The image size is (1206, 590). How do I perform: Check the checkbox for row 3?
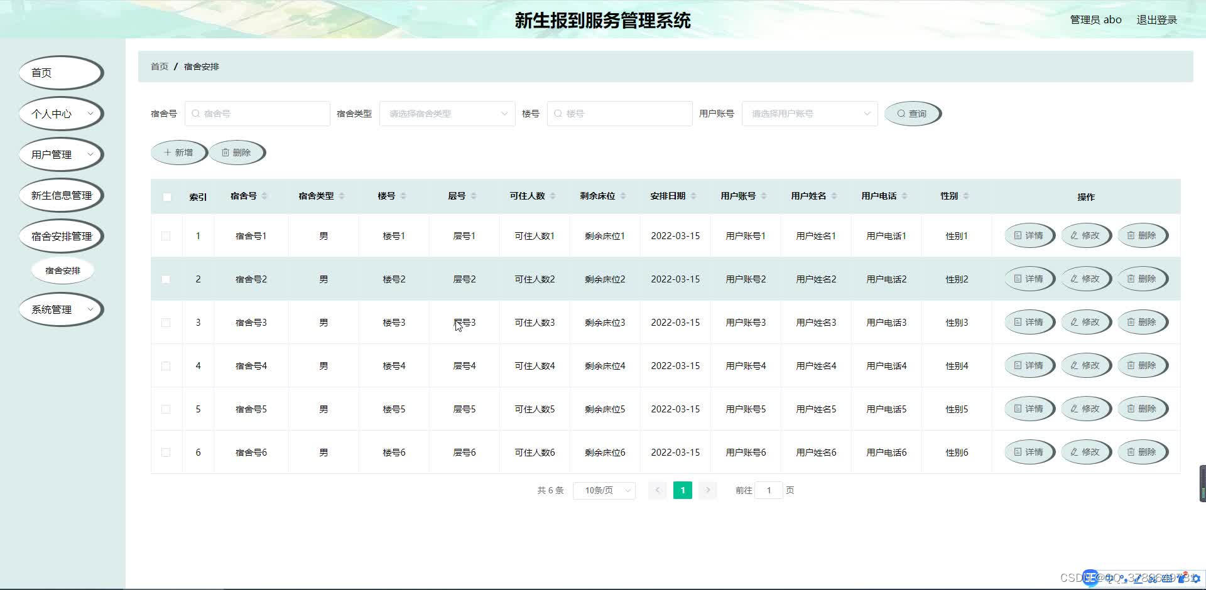pyautogui.click(x=166, y=323)
